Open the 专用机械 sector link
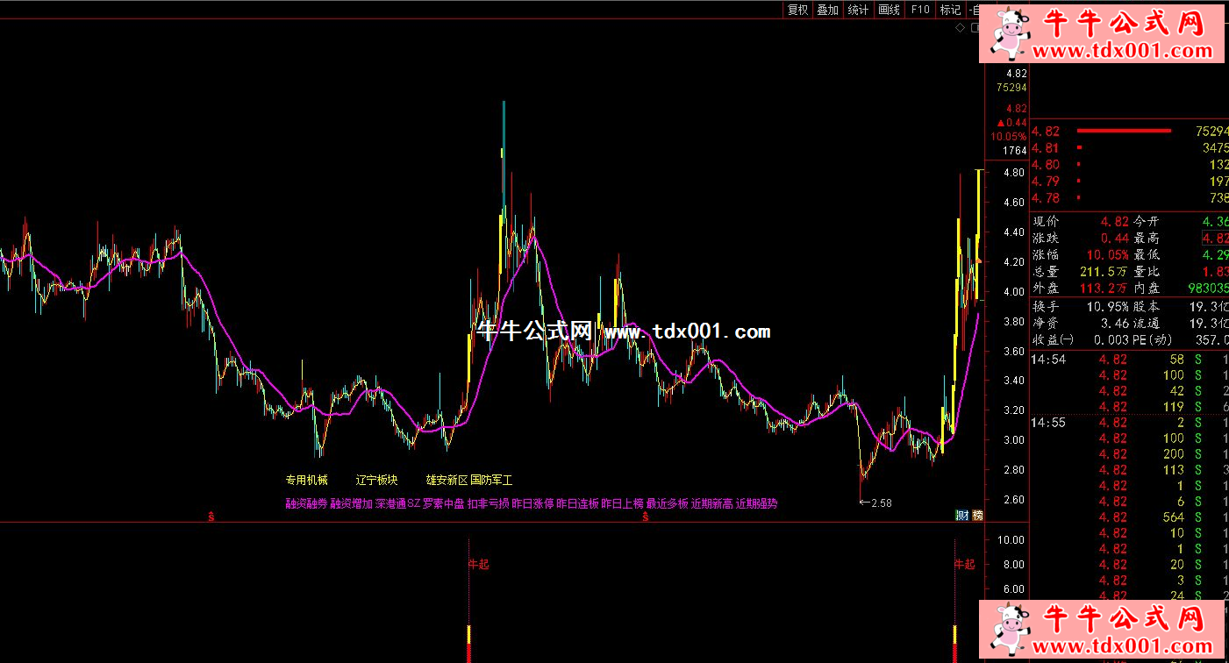Screen dimensions: 1229x663 [x=306, y=481]
